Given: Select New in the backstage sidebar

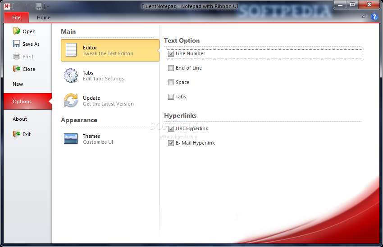Looking at the screenshot, I should click(x=27, y=84).
